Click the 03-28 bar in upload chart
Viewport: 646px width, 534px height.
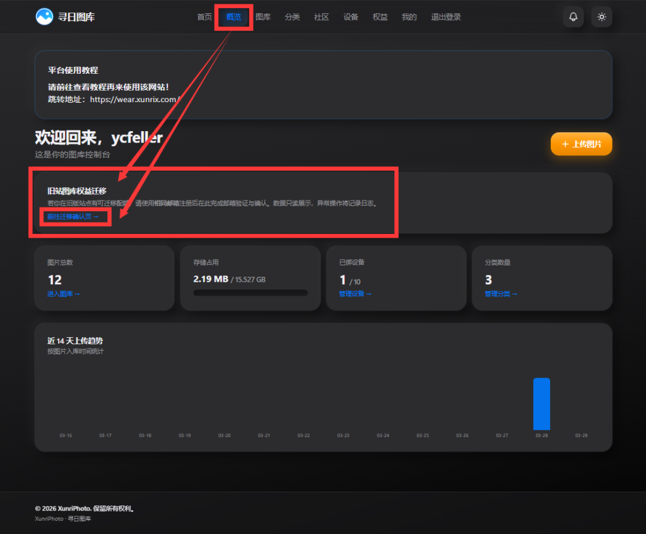click(x=541, y=403)
